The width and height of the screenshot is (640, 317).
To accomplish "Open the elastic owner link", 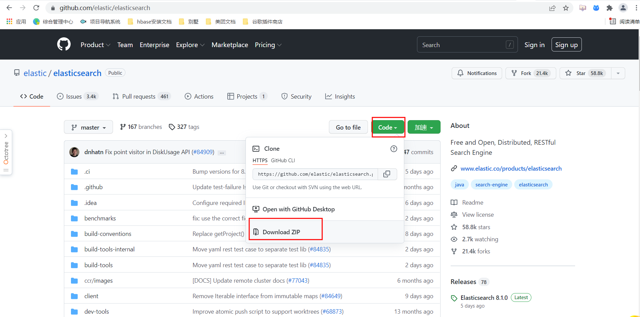I will (x=35, y=73).
